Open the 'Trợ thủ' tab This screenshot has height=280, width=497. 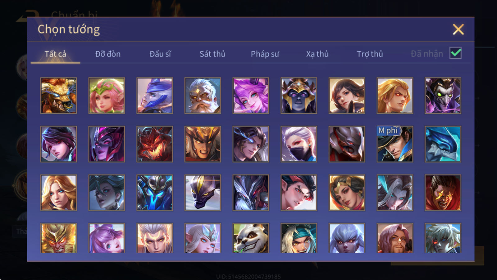(370, 54)
